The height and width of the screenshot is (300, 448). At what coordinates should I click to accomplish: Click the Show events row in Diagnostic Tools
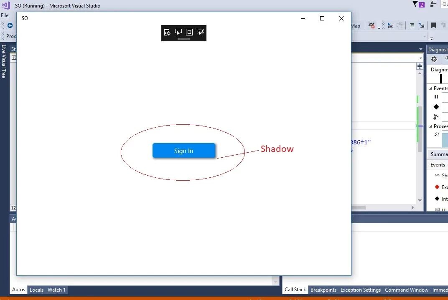point(440,175)
